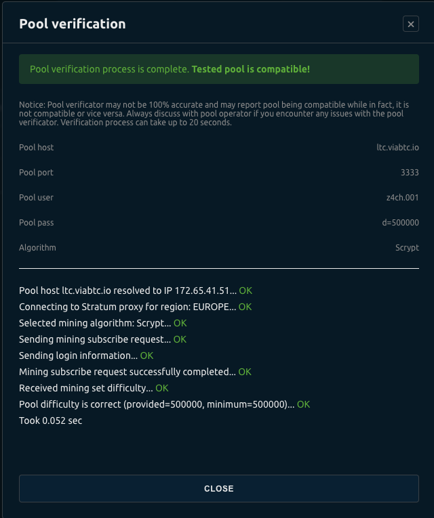The height and width of the screenshot is (518, 434).
Task: Click the Took 0.052 sec text
Action: (x=51, y=420)
